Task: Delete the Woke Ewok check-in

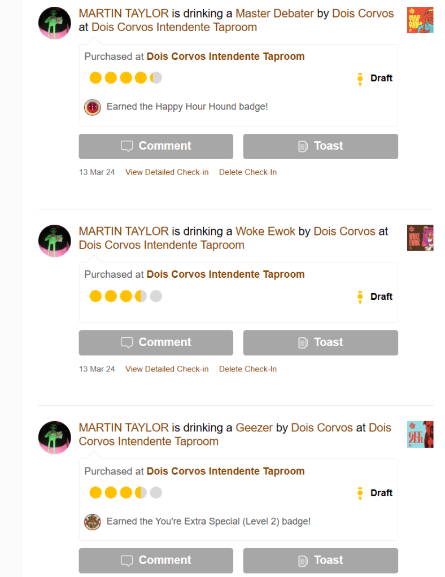Action: pos(247,369)
